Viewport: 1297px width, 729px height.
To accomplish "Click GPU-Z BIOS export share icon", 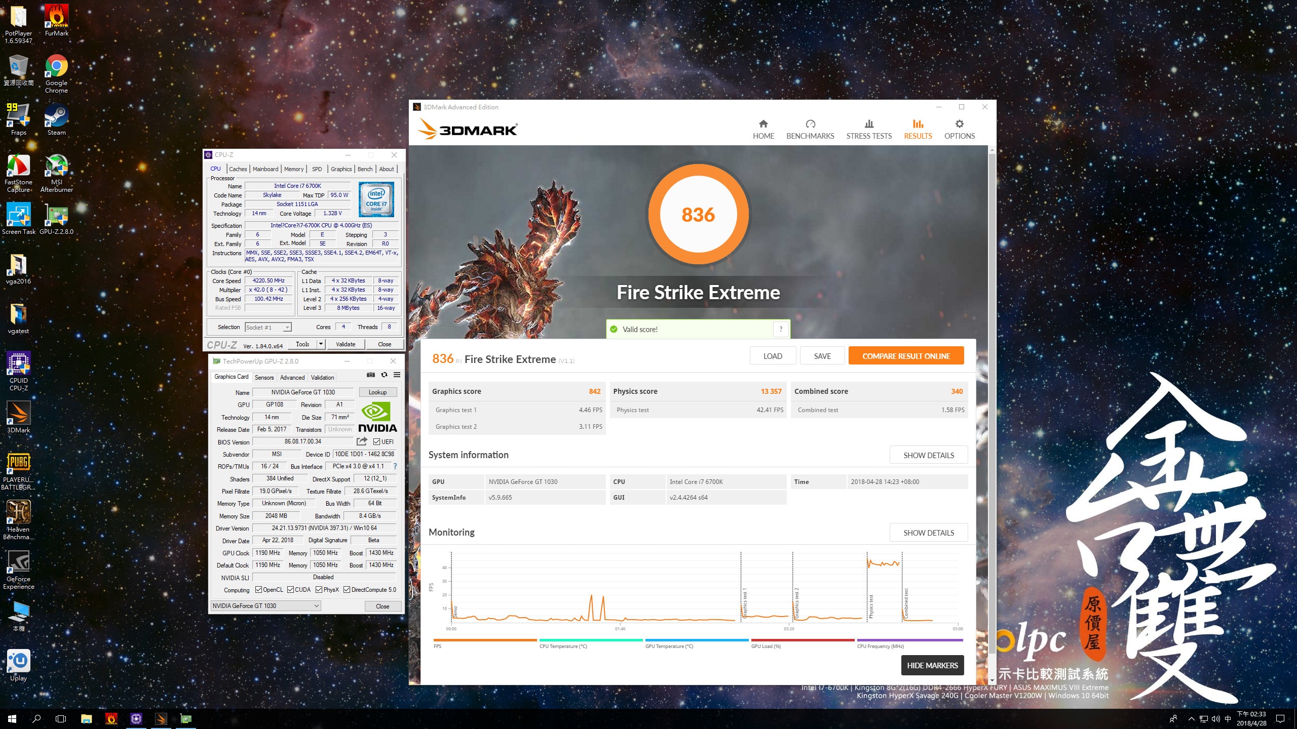I will click(362, 441).
